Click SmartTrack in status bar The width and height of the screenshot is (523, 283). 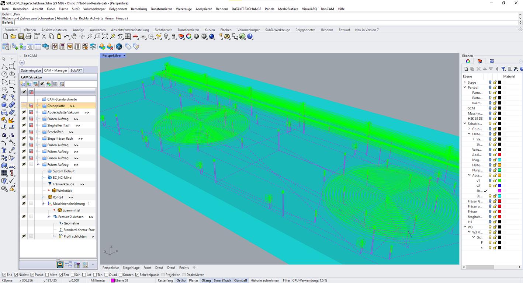pyautogui.click(x=222, y=280)
